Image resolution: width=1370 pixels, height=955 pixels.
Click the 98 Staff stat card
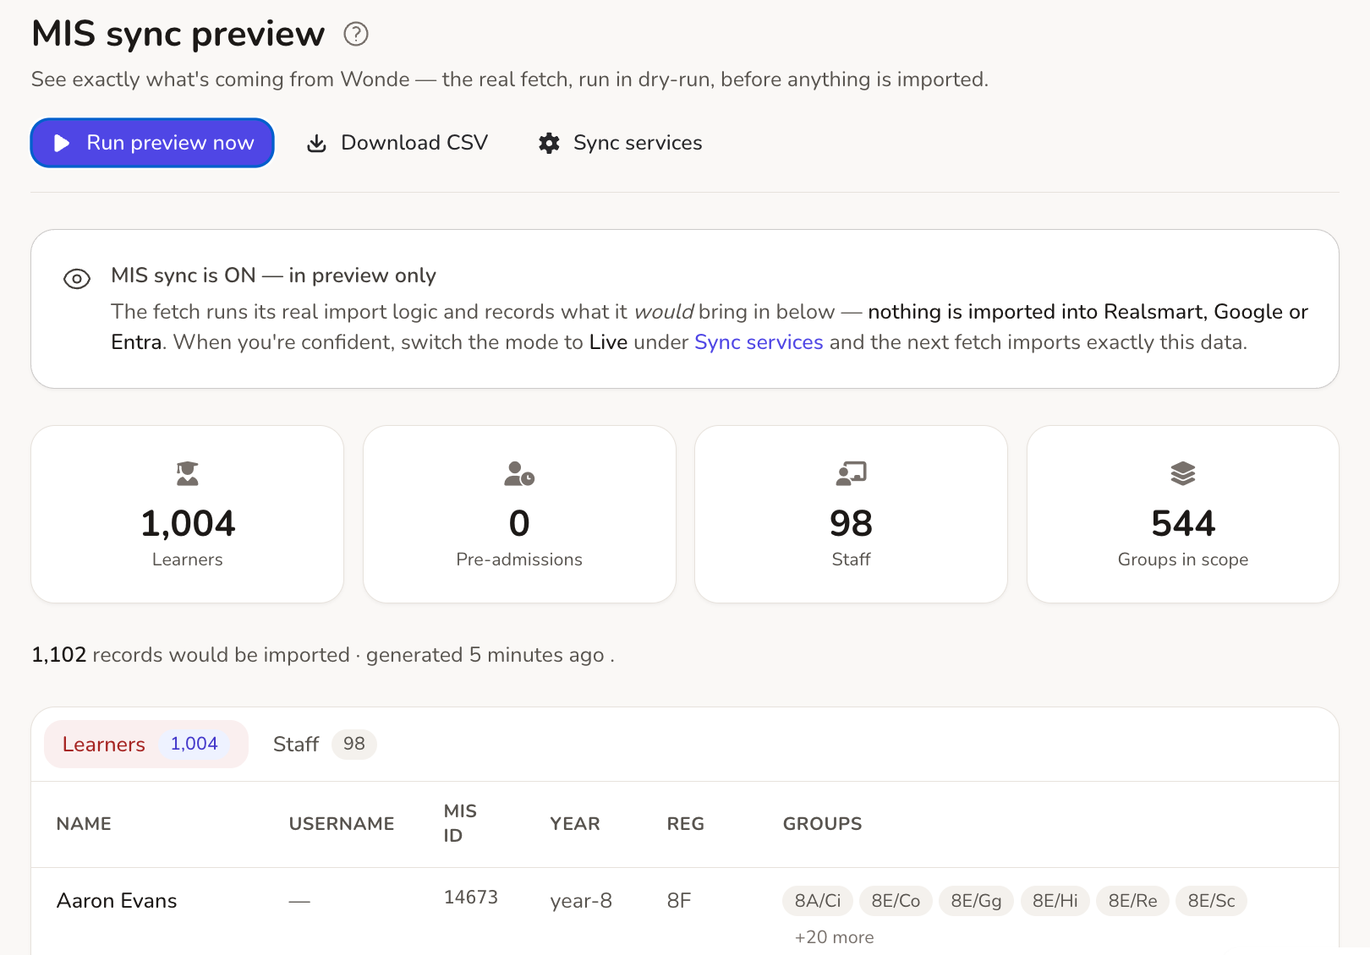851,514
